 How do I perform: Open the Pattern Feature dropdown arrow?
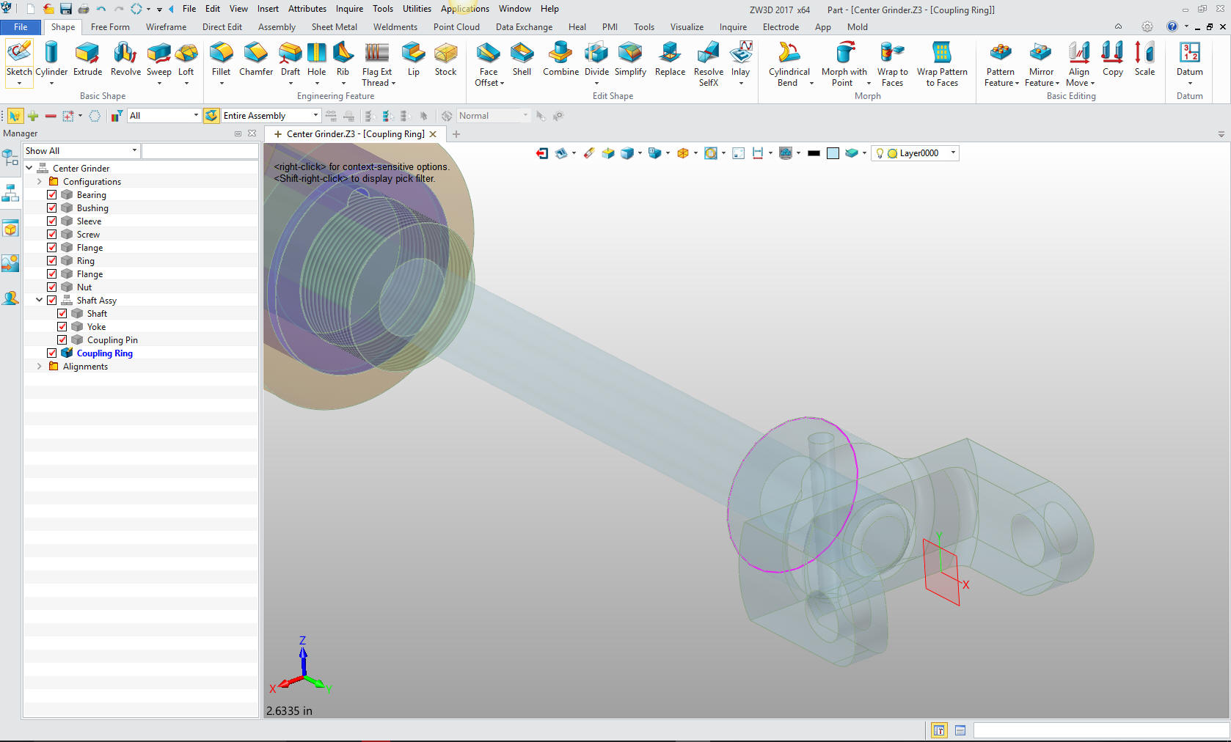tap(1017, 84)
